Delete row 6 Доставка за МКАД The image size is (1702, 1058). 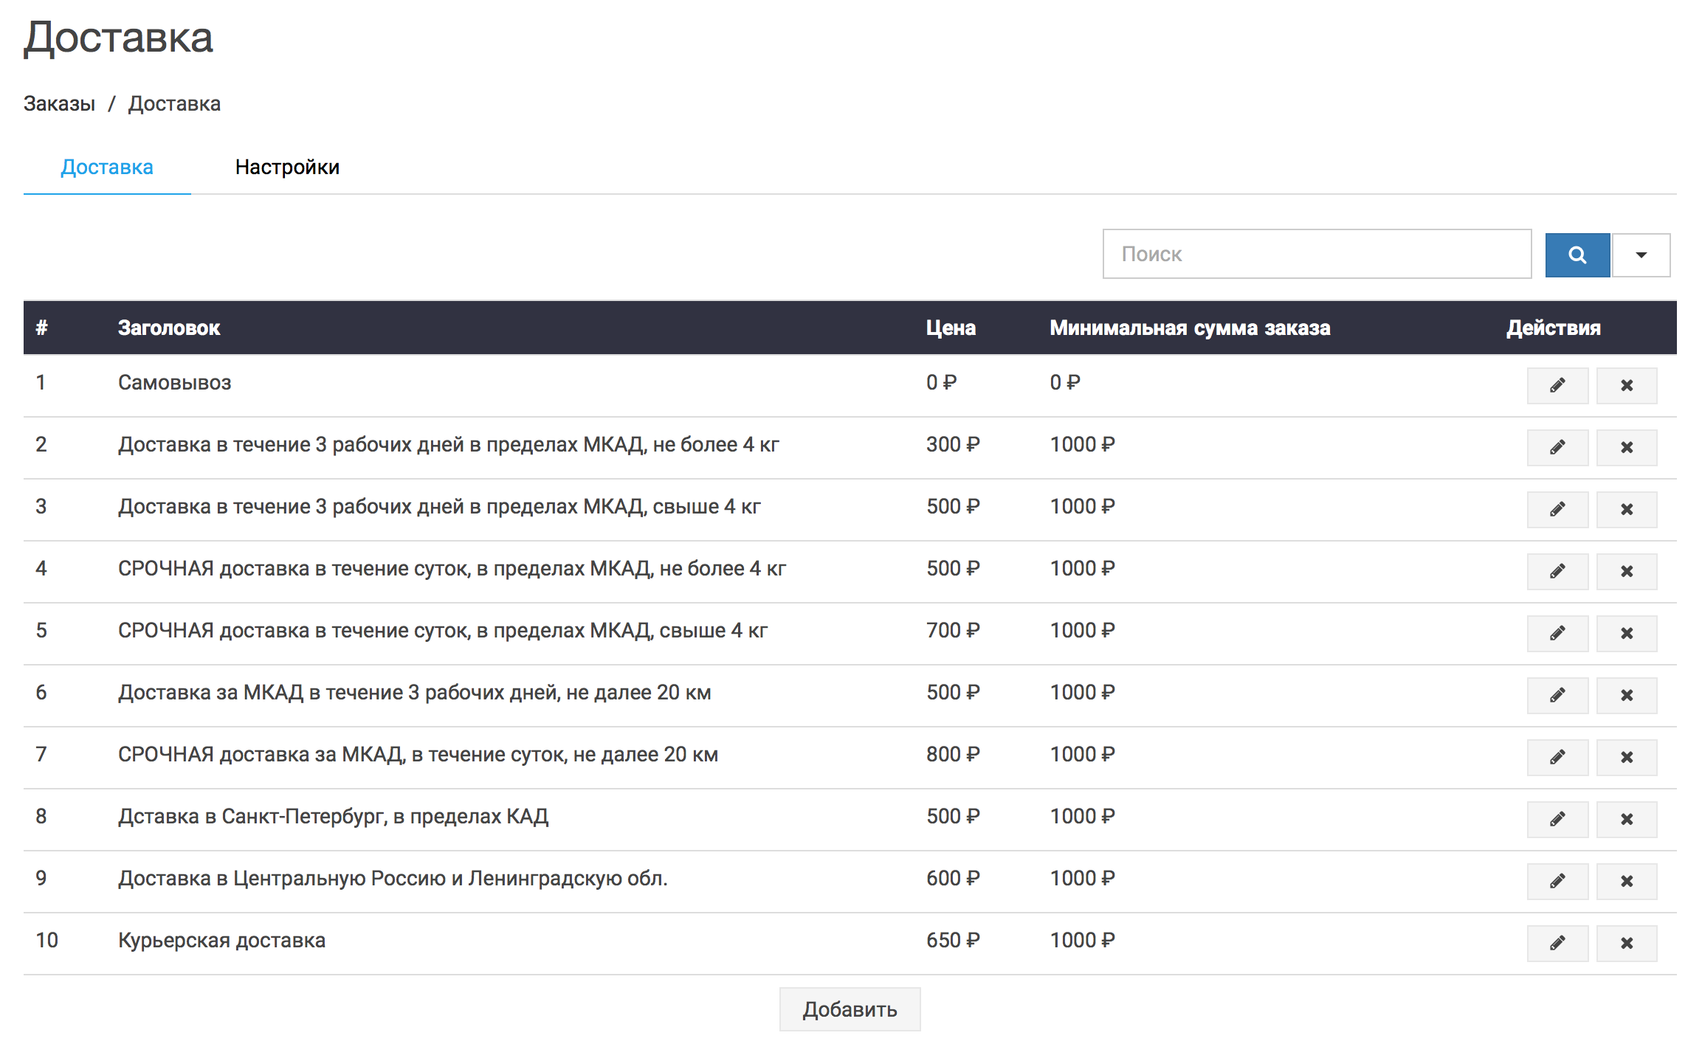tap(1626, 695)
